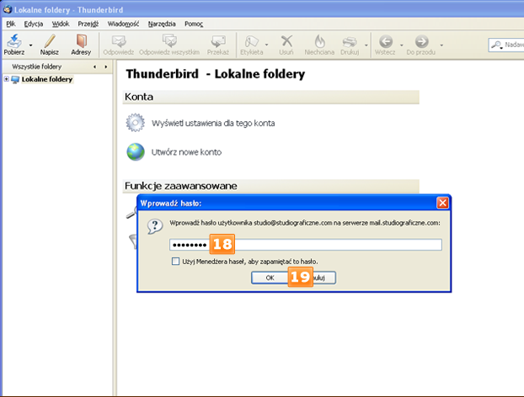Screen dimensions: 524x397
Task: Open the Pomoc menu
Action: pyautogui.click(x=194, y=24)
